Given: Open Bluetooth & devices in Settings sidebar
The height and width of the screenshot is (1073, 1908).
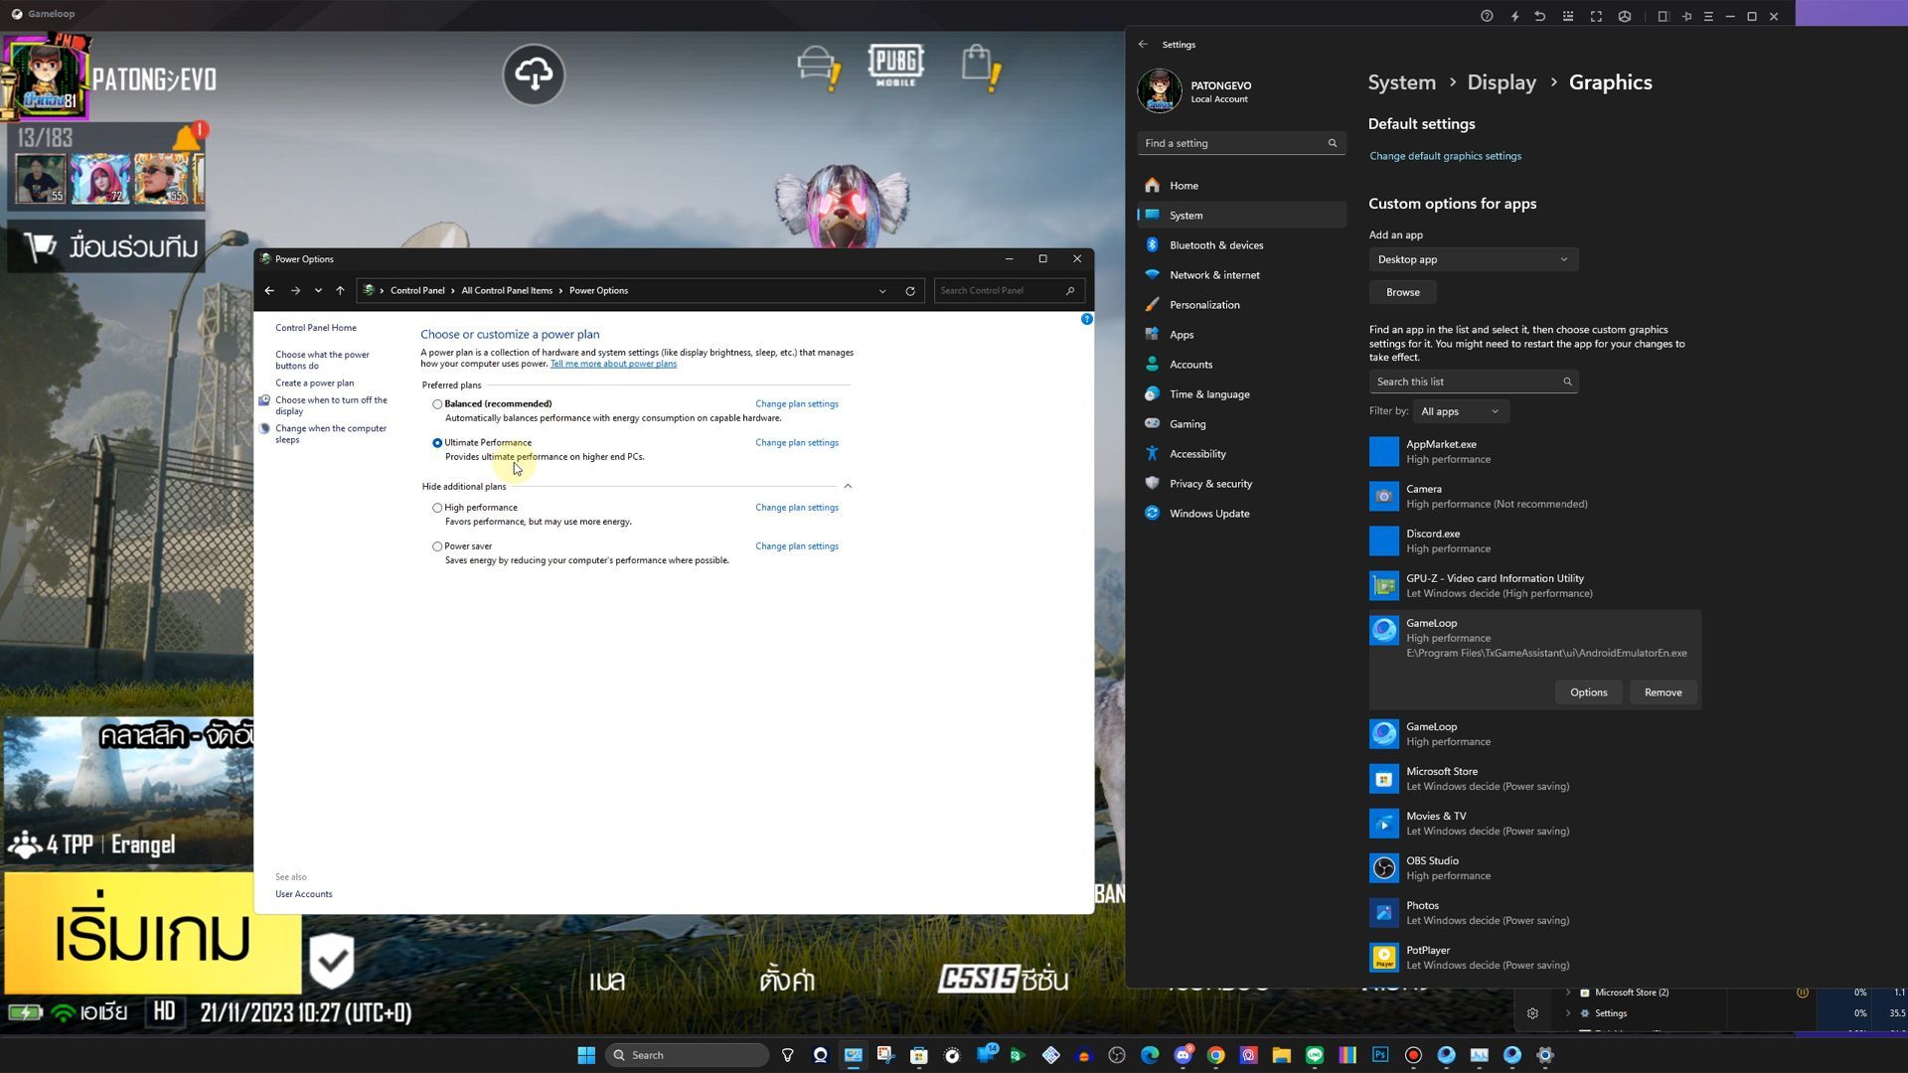Looking at the screenshot, I should click(1241, 245).
